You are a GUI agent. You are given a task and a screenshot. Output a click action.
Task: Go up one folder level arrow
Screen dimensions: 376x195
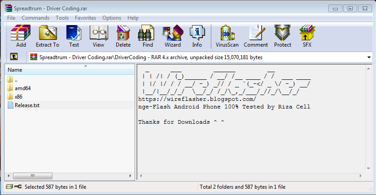click(x=14, y=57)
